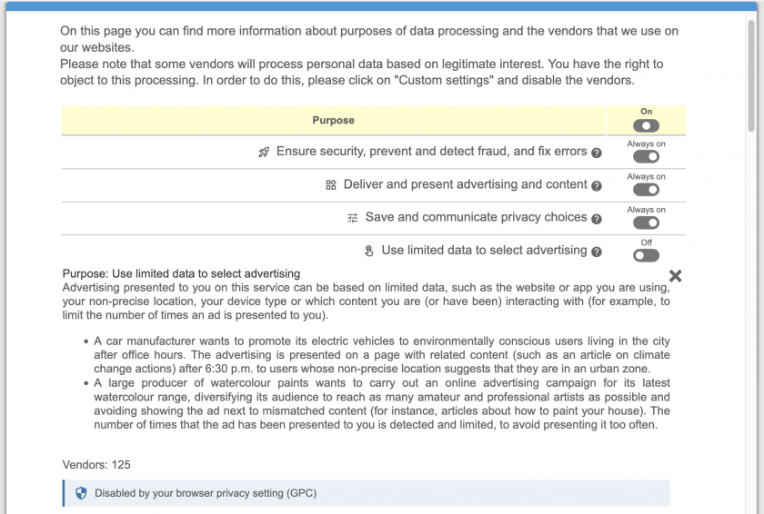Click Always on toggle for Deliver and present advertising

(646, 189)
